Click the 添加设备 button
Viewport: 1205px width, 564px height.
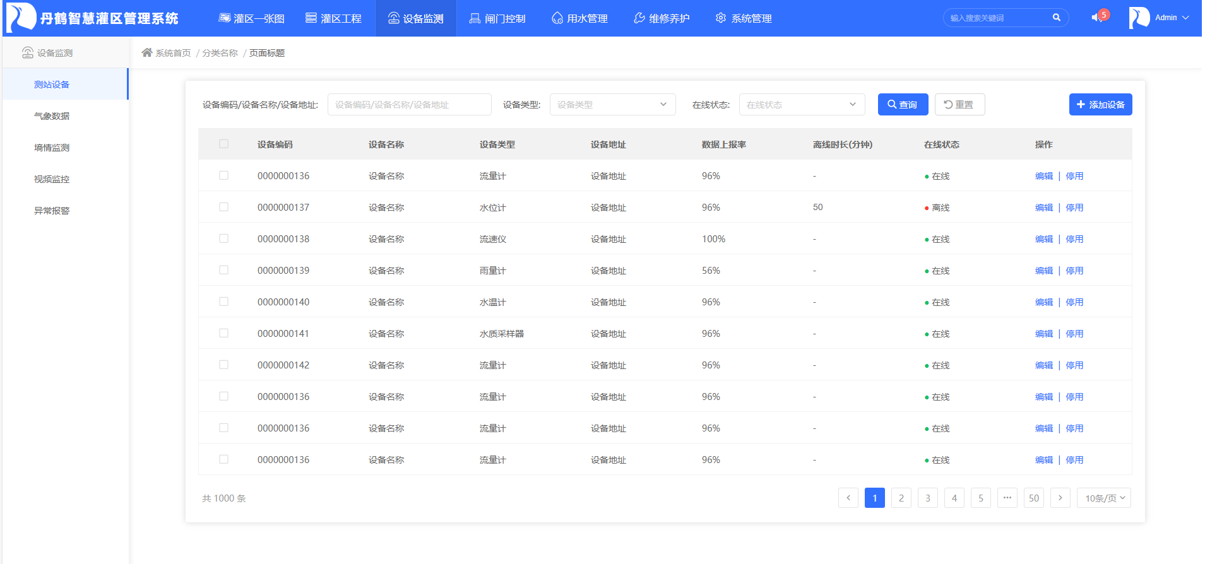pos(1100,104)
